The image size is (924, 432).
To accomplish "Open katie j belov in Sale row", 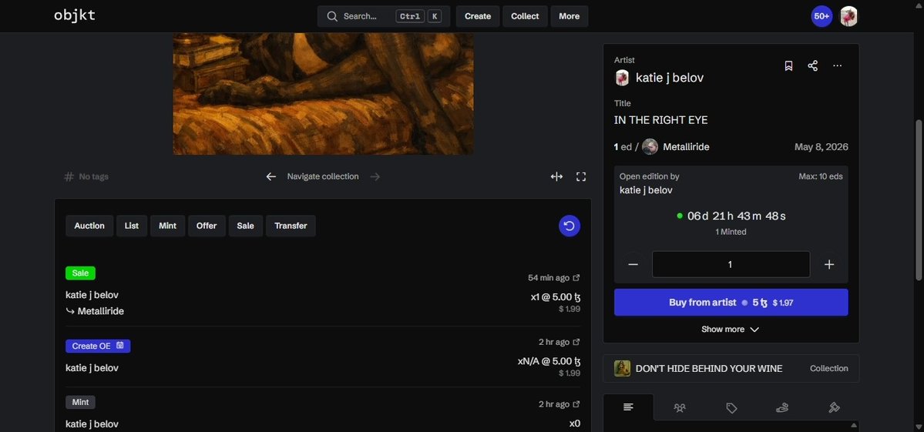I will click(92, 295).
